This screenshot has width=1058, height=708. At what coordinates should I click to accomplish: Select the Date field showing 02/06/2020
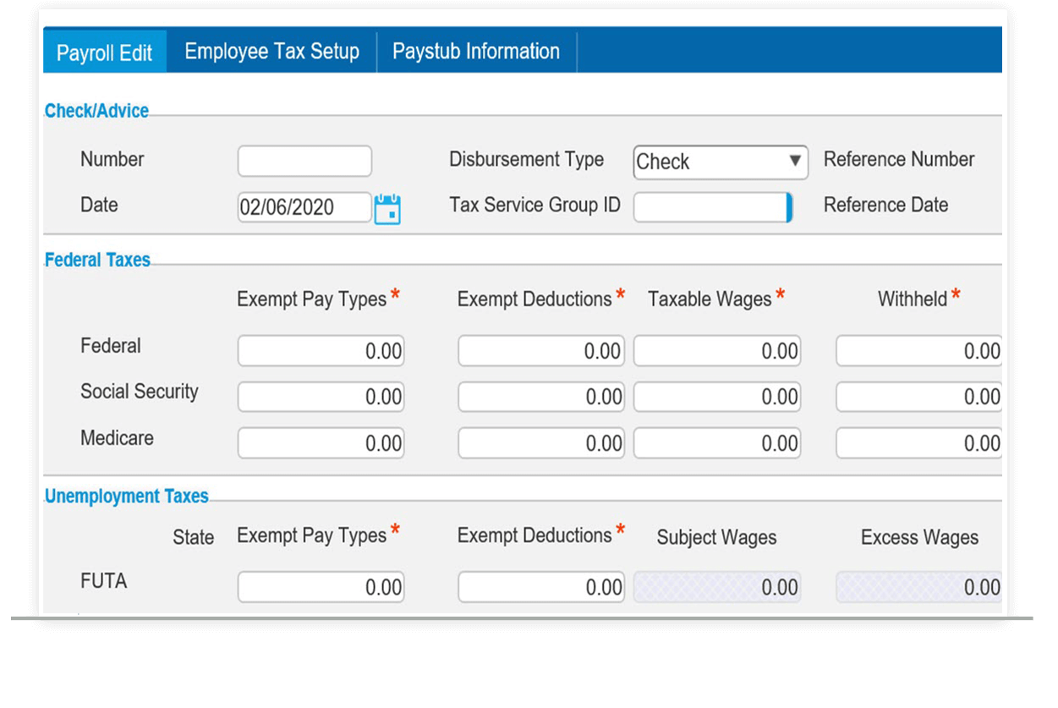click(304, 206)
